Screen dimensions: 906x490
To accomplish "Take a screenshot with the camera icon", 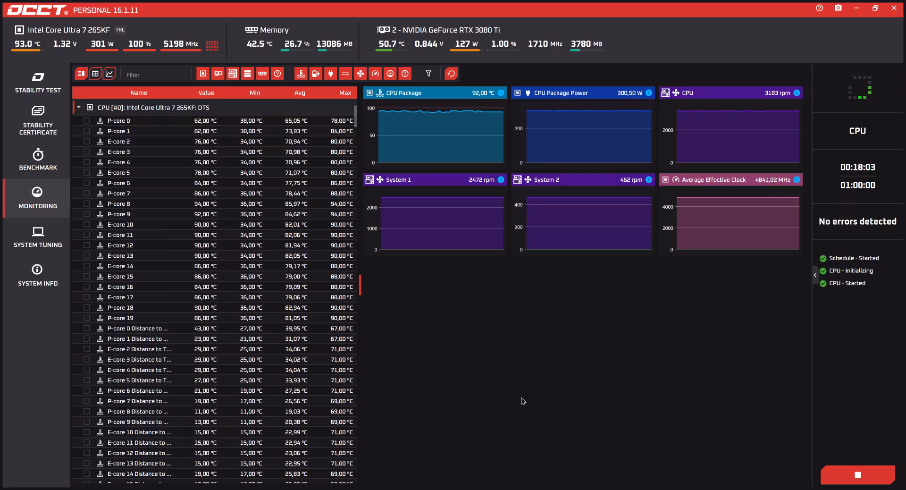I will 838,8.
